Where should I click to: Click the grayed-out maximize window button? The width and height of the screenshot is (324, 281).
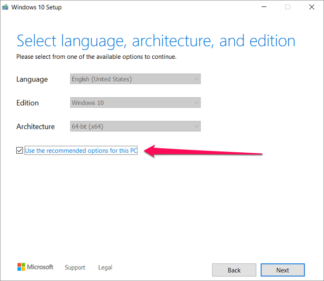coord(287,7)
